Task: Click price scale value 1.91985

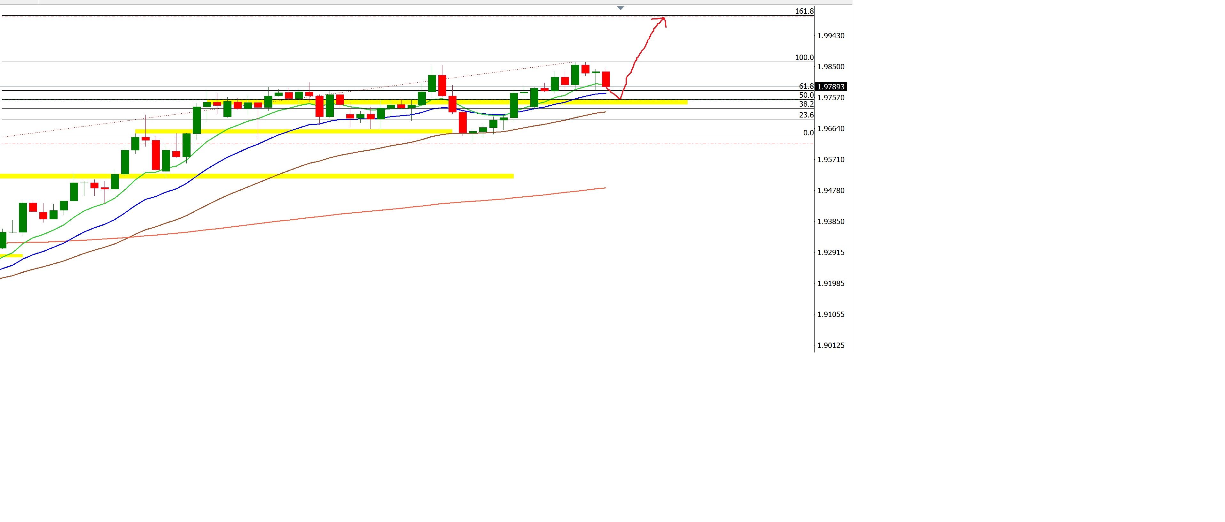Action: coord(831,283)
